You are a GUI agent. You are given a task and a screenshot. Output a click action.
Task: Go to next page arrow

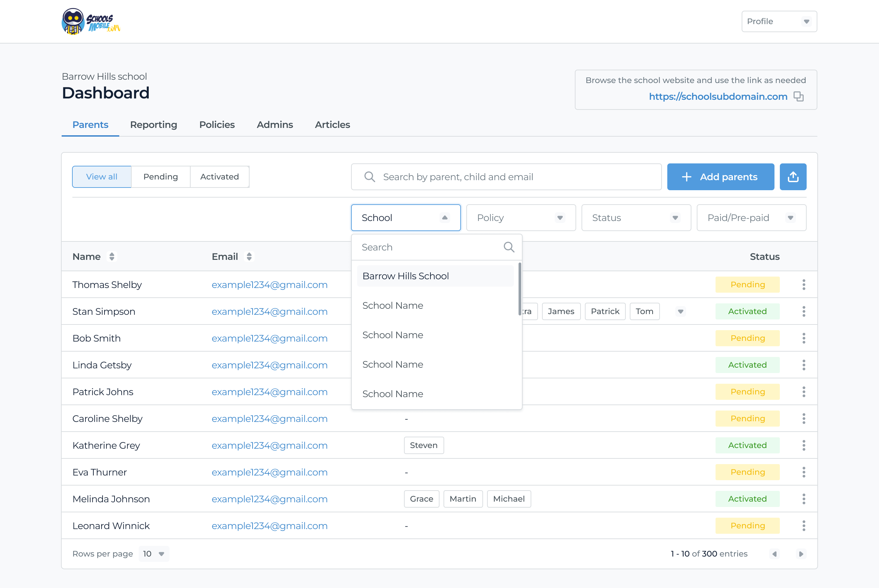point(801,554)
